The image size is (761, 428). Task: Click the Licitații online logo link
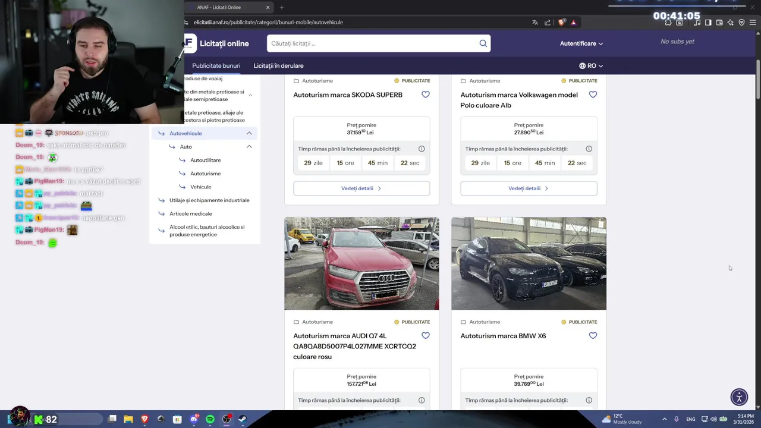point(217,43)
